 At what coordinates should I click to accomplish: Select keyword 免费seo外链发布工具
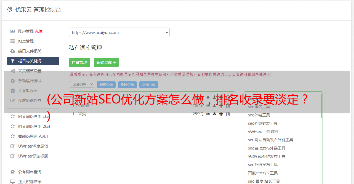click(267, 156)
